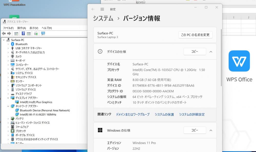Select サウンド、ビデオ、およびゲーム コントローラー item

(x=37, y=69)
